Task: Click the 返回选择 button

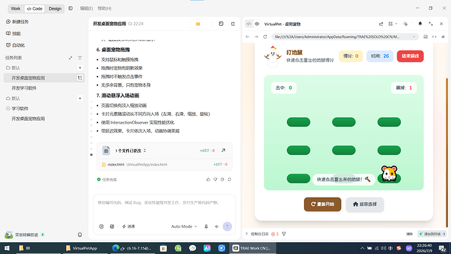Action: click(x=365, y=204)
